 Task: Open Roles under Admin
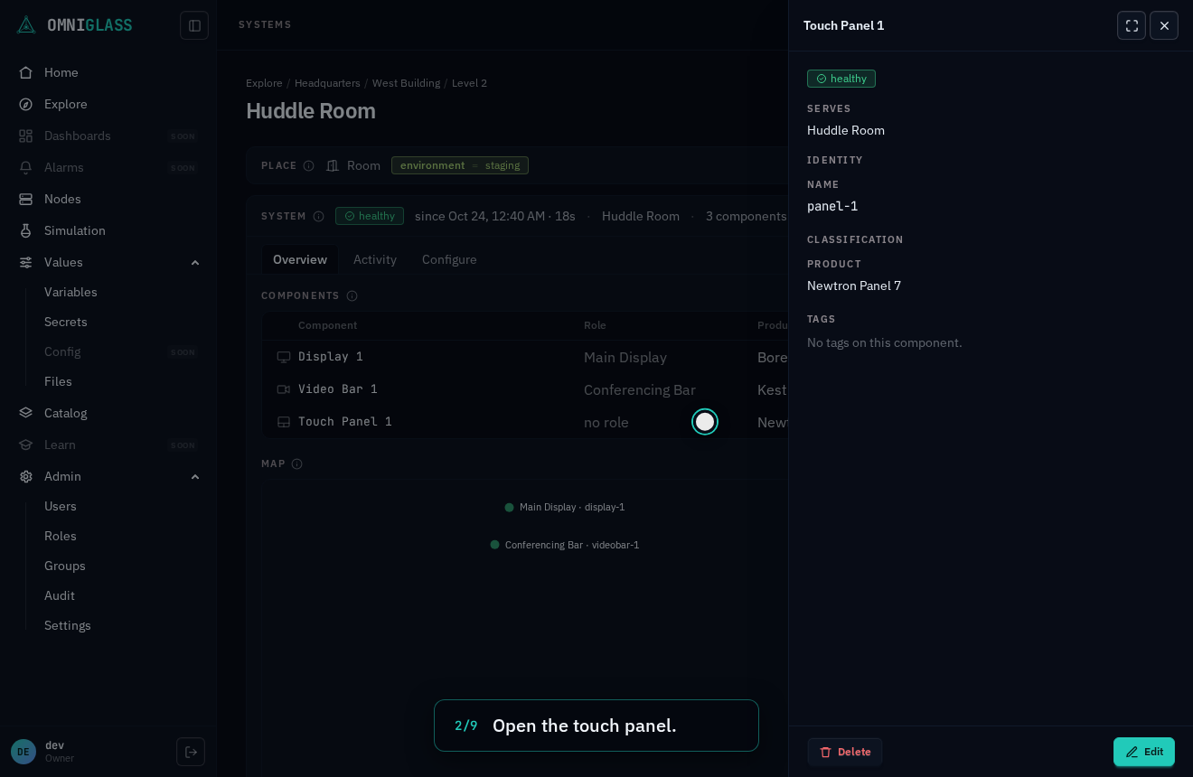coord(61,536)
